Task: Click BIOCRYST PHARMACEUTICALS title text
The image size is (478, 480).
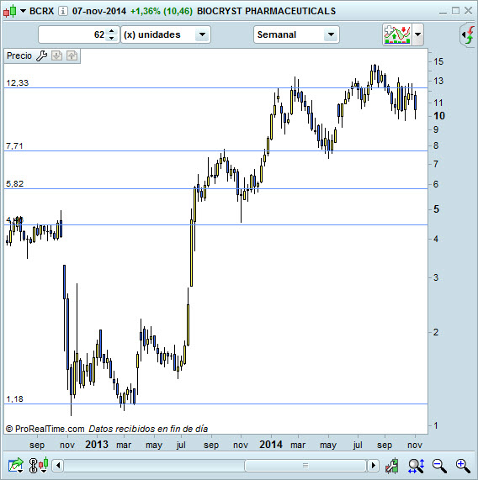Action: [266, 11]
